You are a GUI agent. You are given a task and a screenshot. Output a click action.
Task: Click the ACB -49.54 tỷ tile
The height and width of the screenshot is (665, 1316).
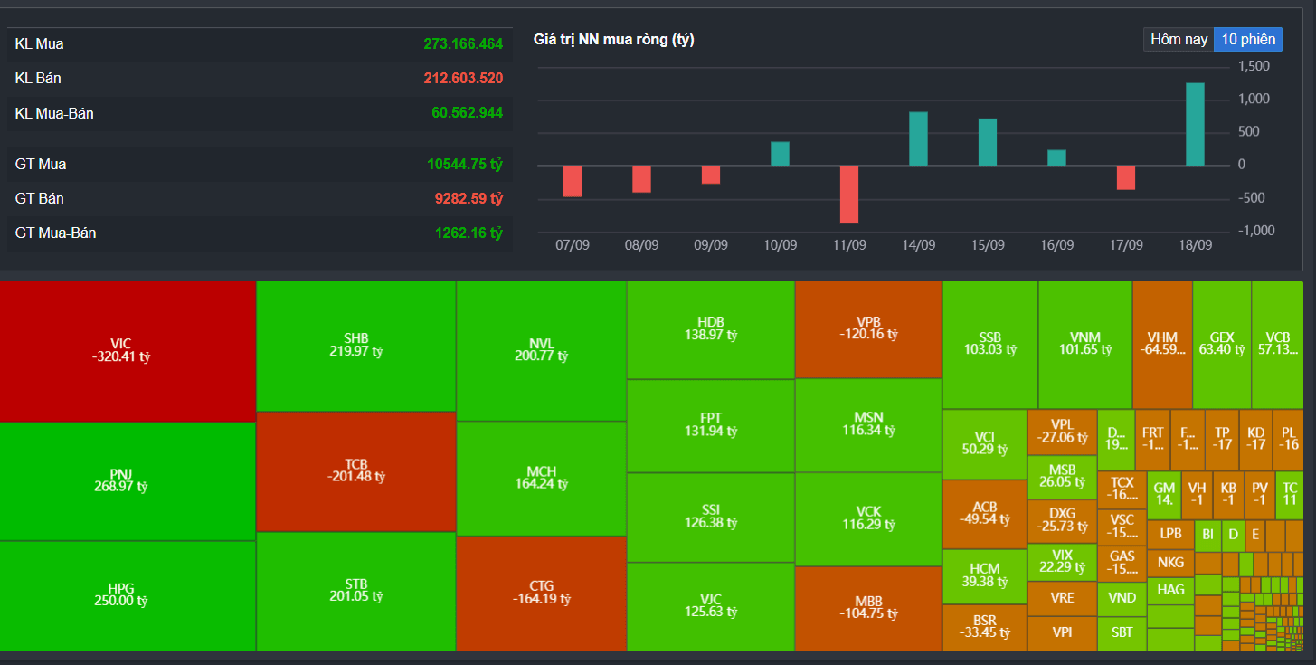[x=985, y=514]
